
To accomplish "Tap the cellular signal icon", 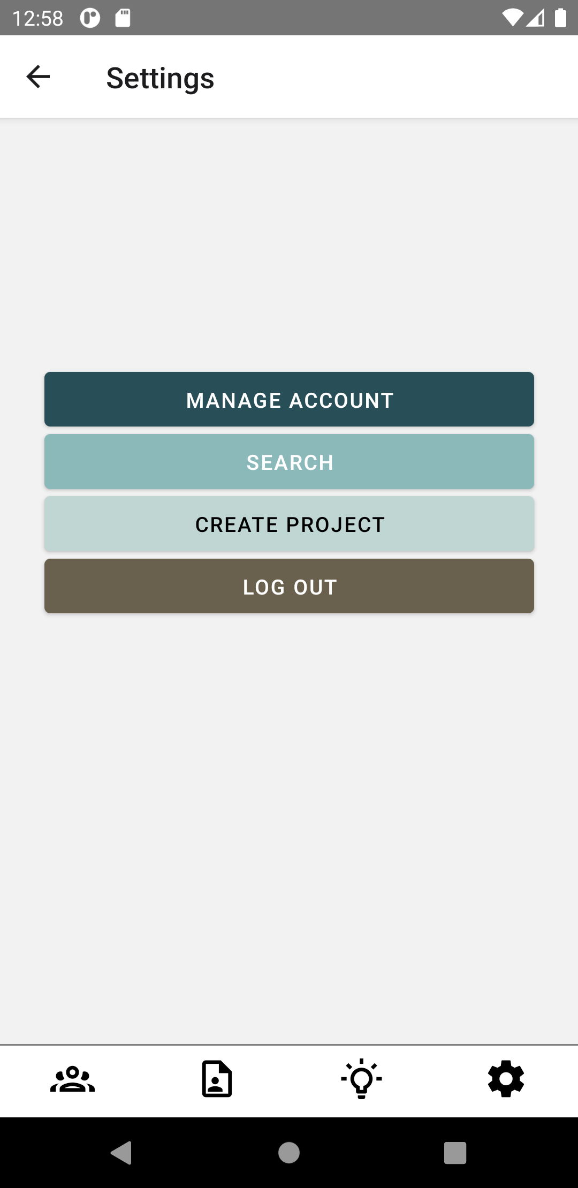I will click(x=535, y=18).
